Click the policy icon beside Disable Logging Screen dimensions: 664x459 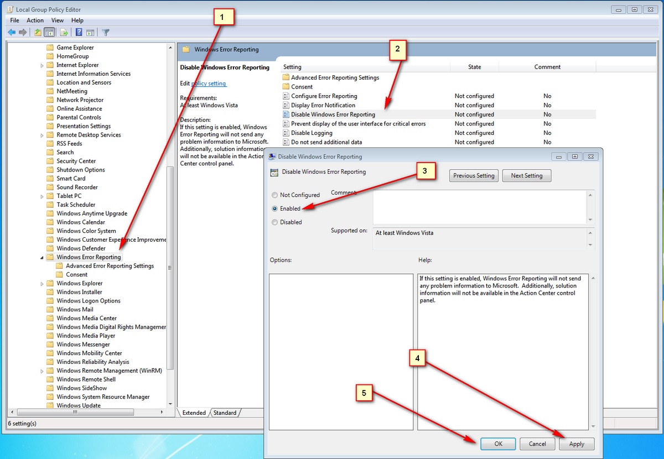(x=286, y=133)
